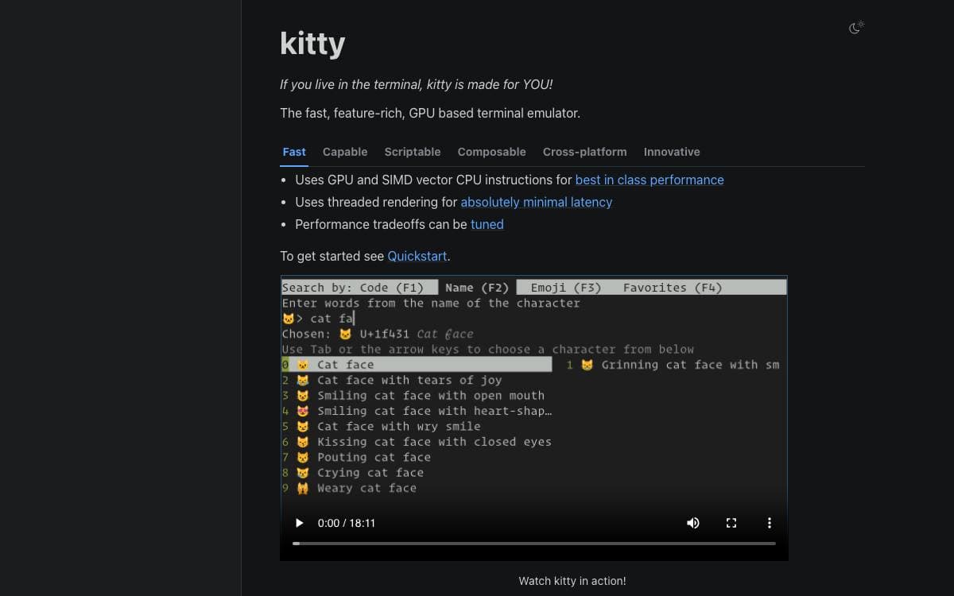
Task: Click the kitty page heading
Action: click(x=312, y=43)
